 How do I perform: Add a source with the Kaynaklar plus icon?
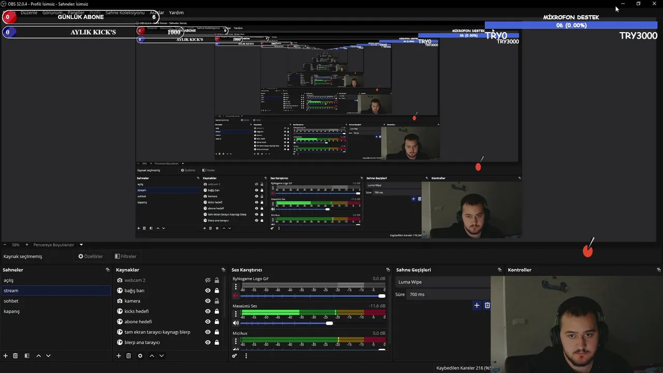click(x=119, y=356)
